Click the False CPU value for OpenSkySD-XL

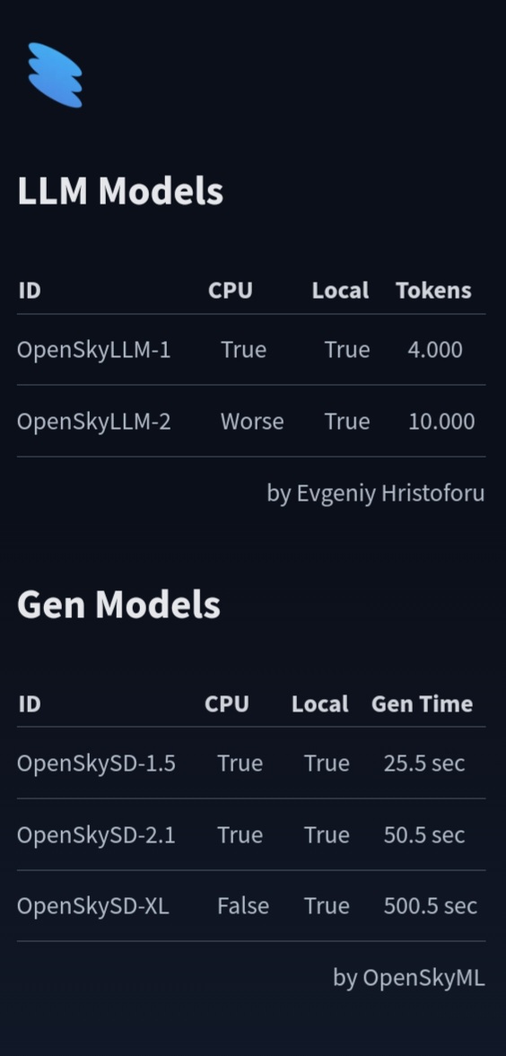pos(242,906)
